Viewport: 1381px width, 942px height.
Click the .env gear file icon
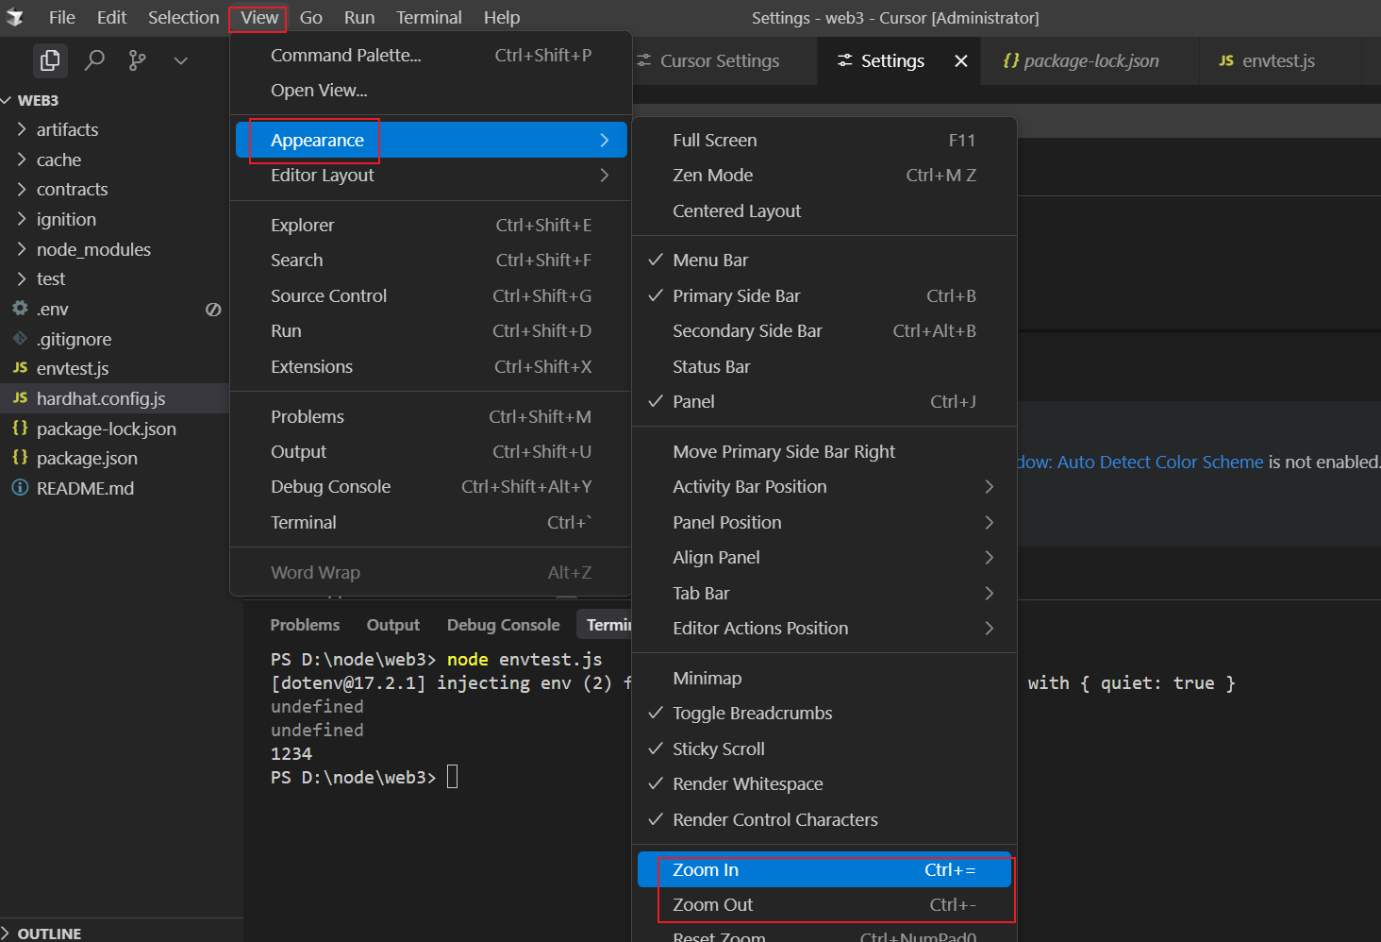[20, 309]
